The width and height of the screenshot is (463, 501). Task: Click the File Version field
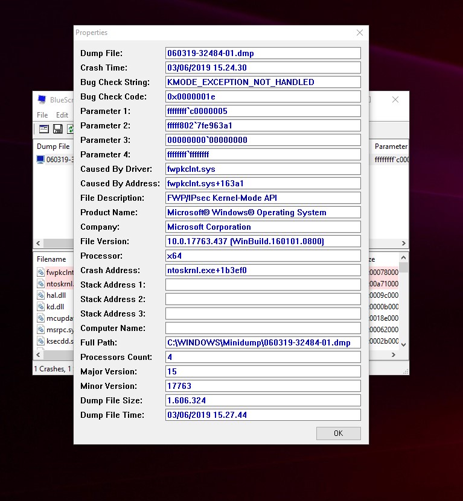[263, 241]
